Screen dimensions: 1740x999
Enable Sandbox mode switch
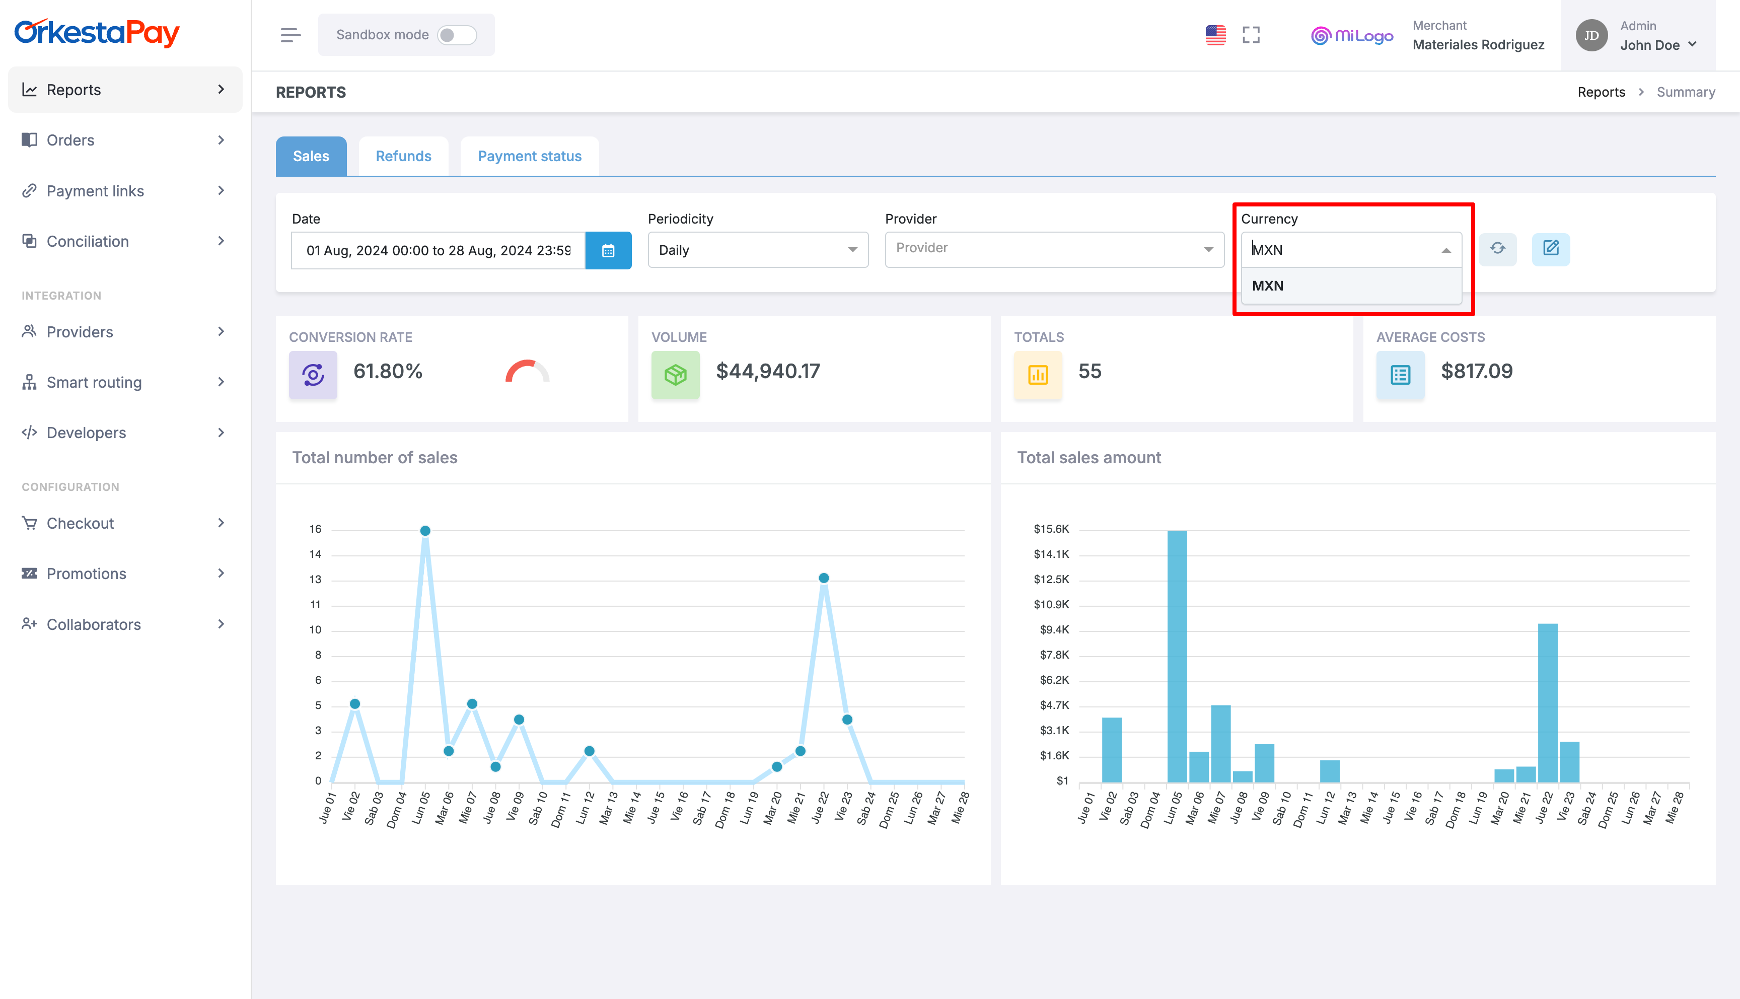click(457, 35)
